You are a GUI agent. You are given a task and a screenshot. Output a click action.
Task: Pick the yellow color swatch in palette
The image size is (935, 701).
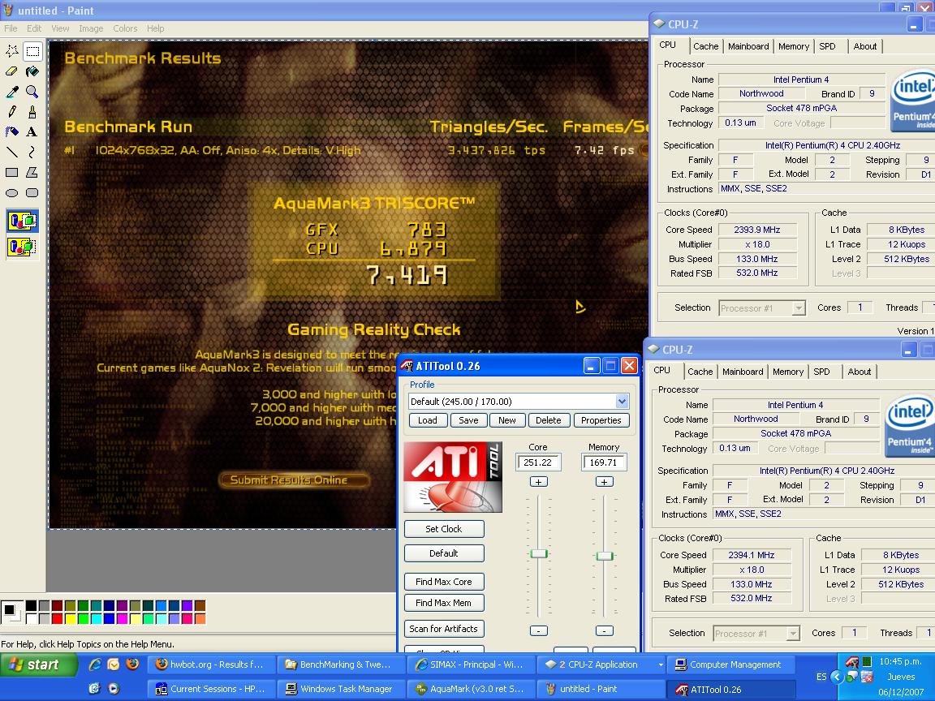71,619
